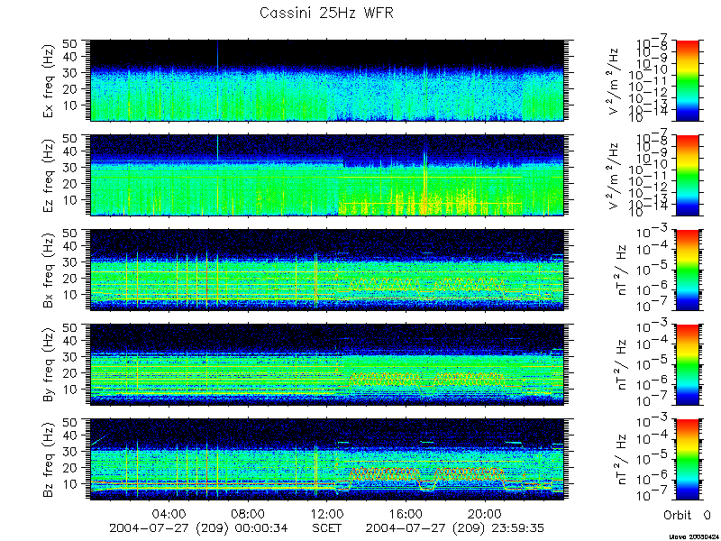
Task: Select the "By freq (Hz)" axis label
Action: pyautogui.click(x=50, y=365)
